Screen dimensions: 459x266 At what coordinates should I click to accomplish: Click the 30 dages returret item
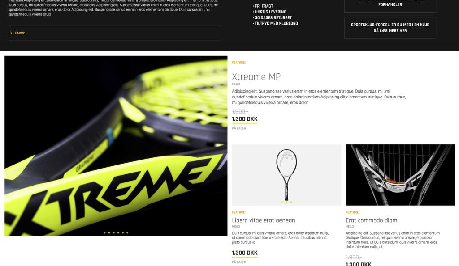coord(272,17)
